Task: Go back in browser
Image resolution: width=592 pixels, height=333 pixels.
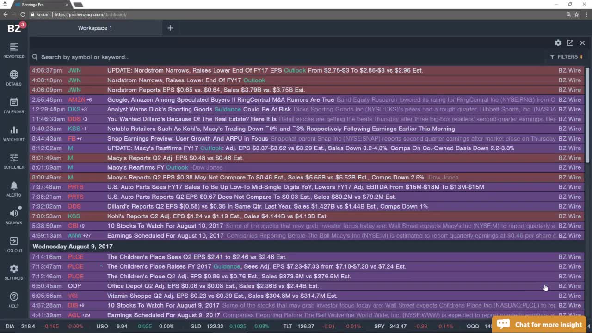Action: [x=6, y=14]
